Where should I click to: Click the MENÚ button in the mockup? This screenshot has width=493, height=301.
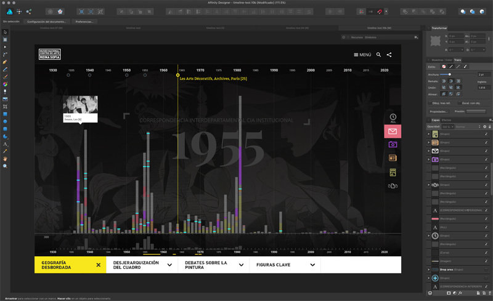(362, 55)
